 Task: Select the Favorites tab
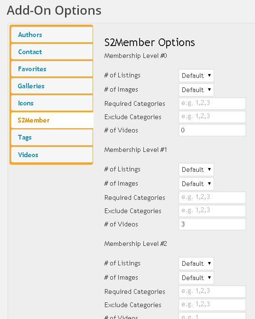(x=52, y=69)
